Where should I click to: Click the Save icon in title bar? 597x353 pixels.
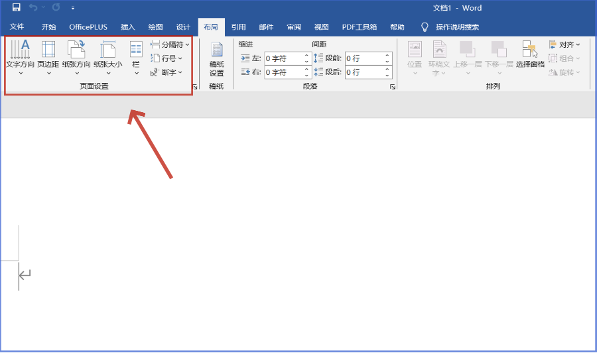pos(16,7)
